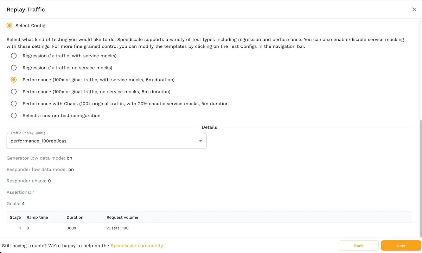This screenshot has width=422, height=253.
Task: Click the dropdown chevron beside performance_100replicas
Action: [x=200, y=141]
